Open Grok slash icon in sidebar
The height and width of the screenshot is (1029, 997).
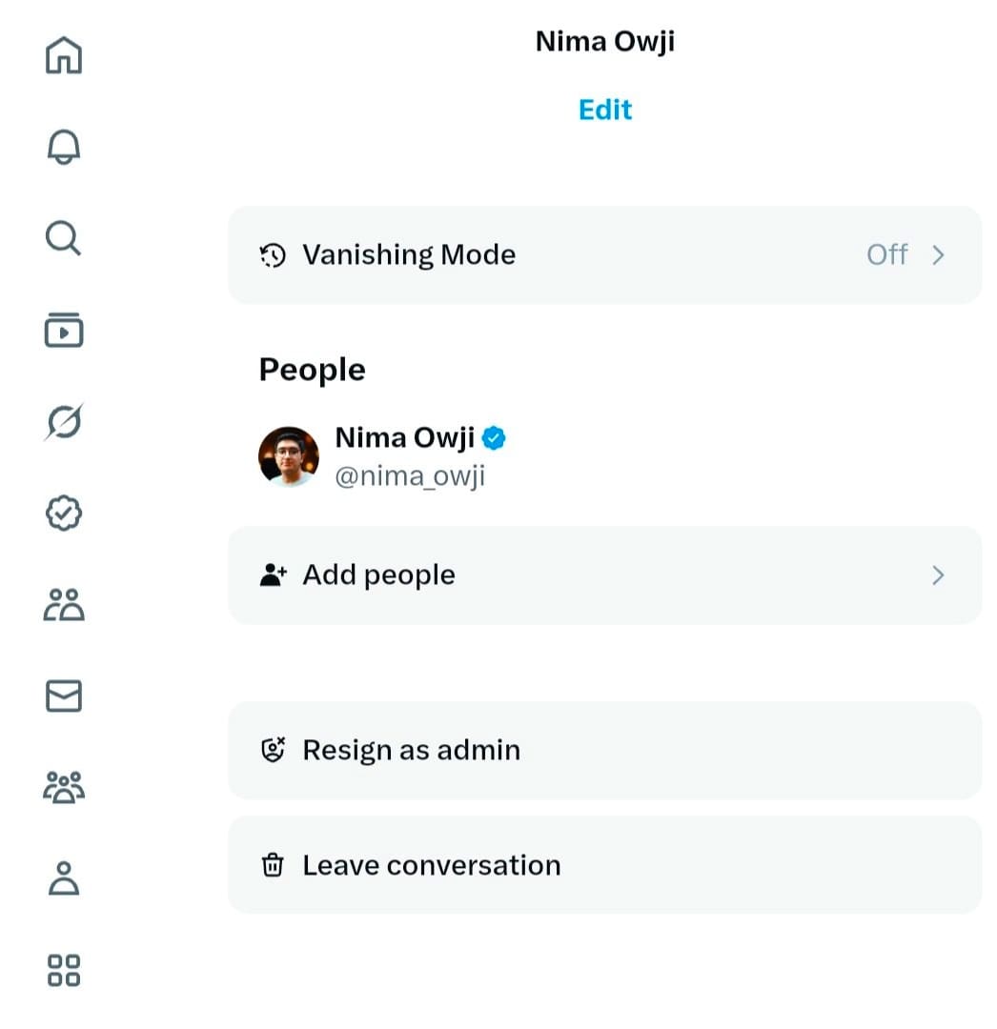point(64,421)
